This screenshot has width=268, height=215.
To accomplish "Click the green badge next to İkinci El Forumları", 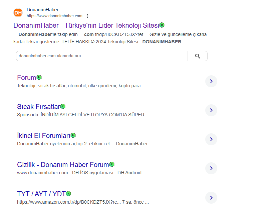I will (x=73, y=135).
